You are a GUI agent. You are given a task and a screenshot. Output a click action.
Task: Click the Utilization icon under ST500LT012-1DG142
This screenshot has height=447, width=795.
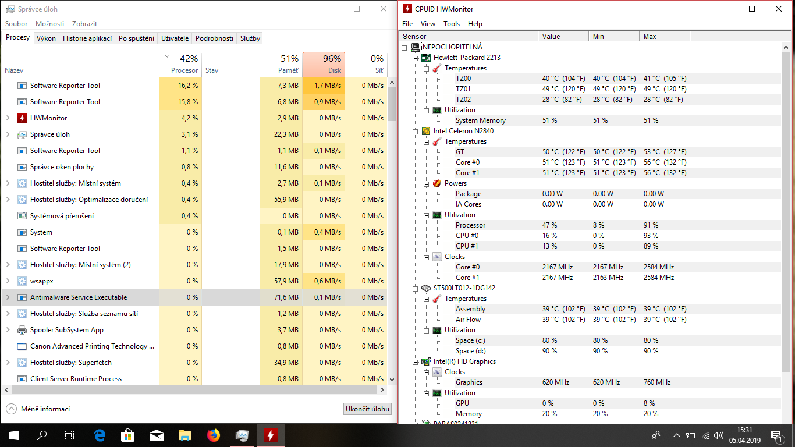[x=436, y=330]
